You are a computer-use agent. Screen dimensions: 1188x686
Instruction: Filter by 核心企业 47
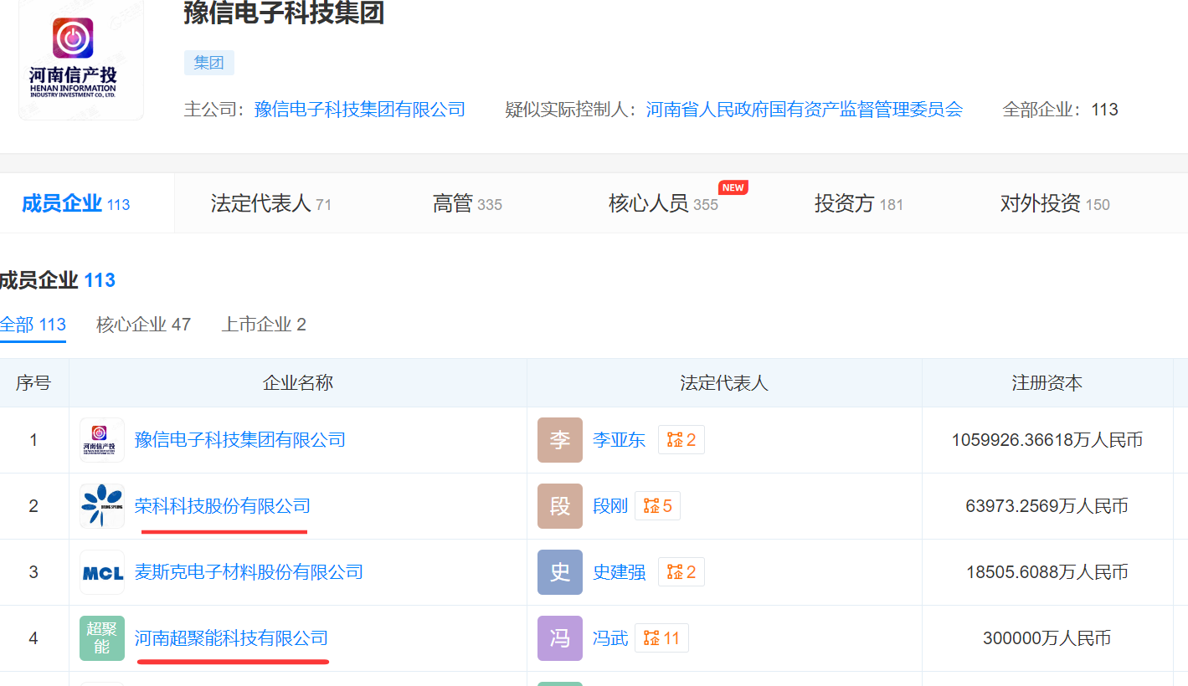(143, 325)
